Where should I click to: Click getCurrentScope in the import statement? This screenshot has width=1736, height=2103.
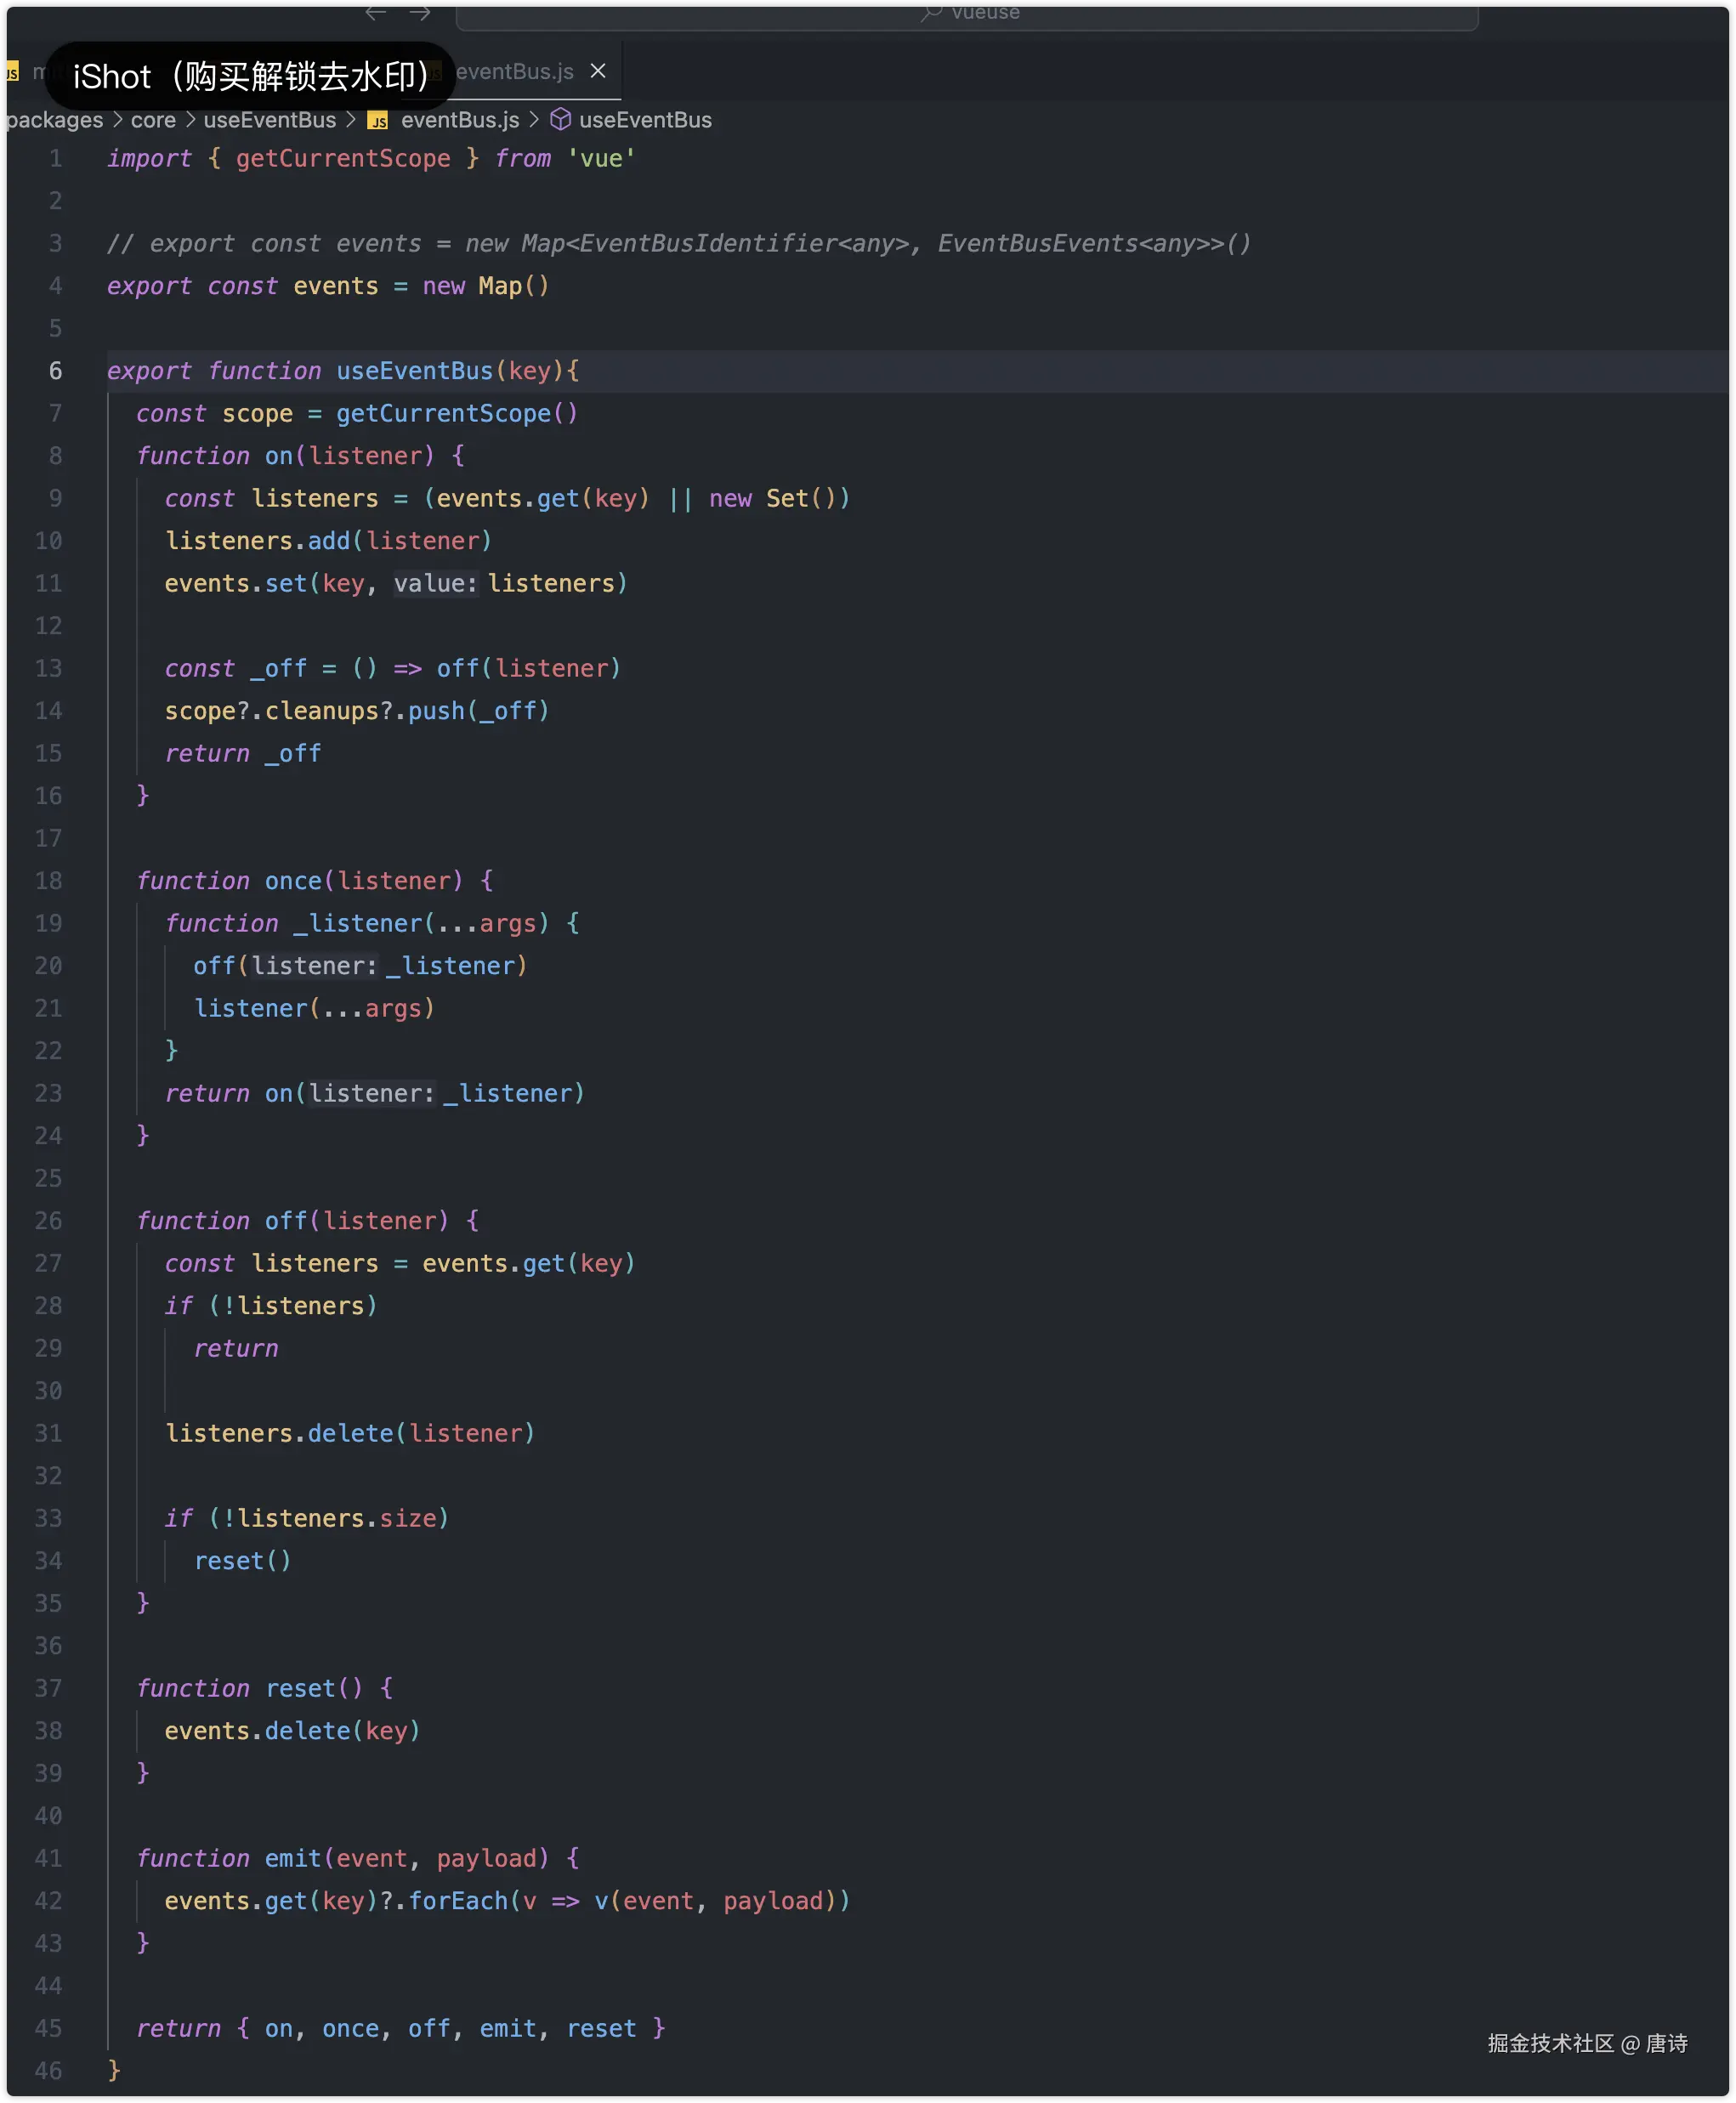point(343,159)
